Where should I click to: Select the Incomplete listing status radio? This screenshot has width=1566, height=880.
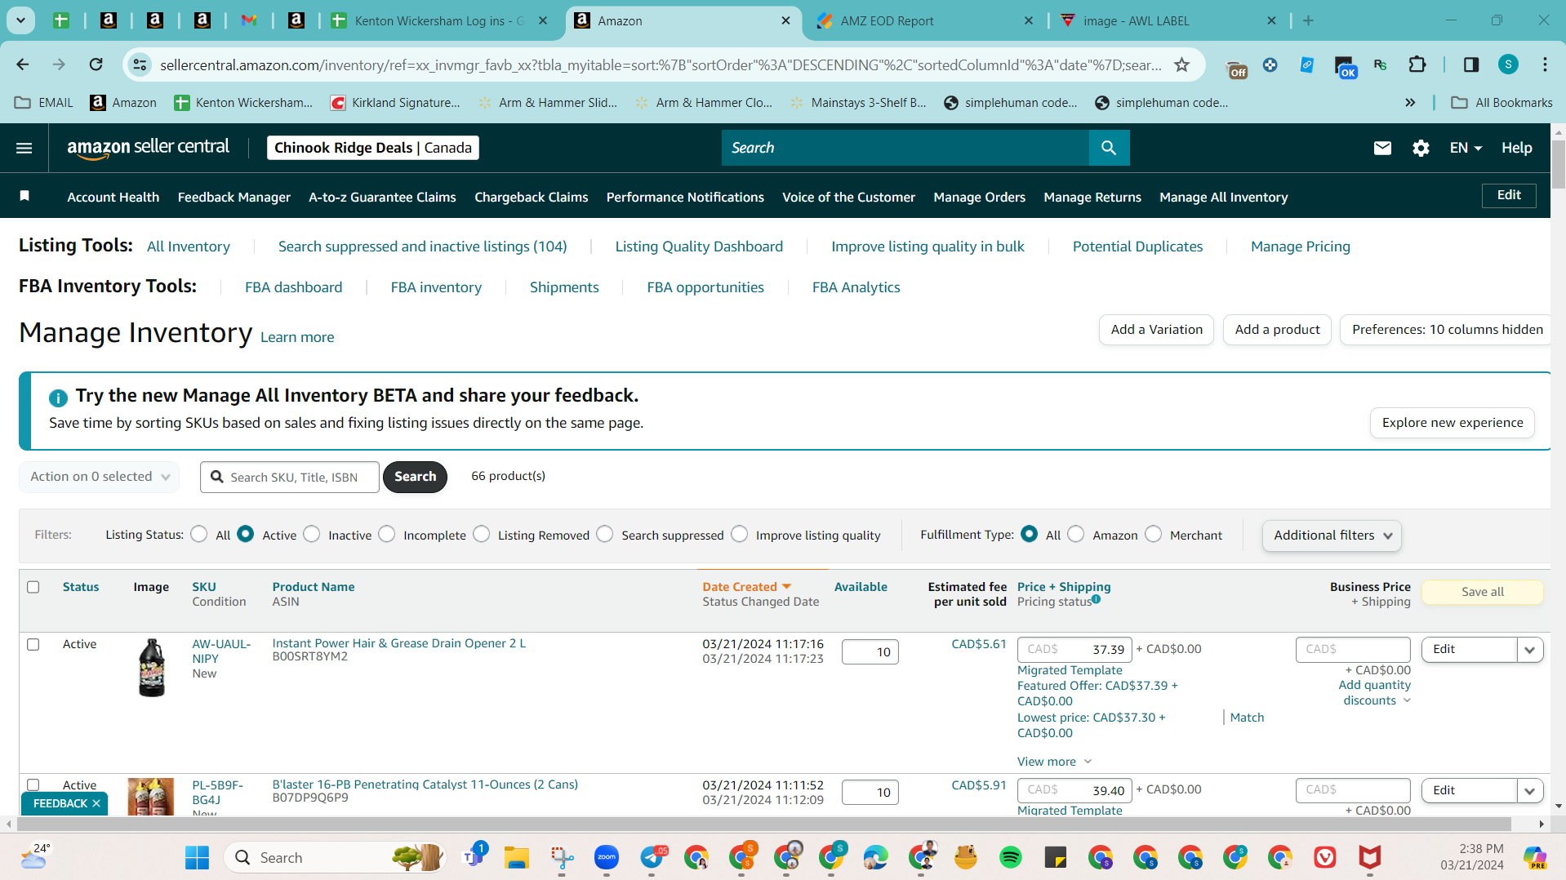click(x=386, y=534)
